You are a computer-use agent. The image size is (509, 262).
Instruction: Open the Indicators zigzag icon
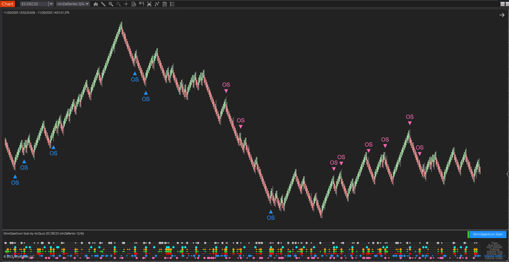157,4
